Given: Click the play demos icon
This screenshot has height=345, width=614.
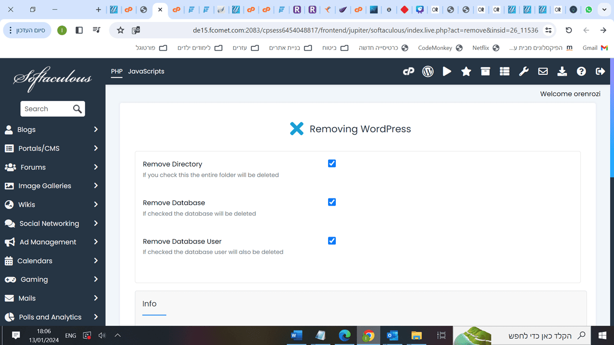Looking at the screenshot, I should click(447, 71).
